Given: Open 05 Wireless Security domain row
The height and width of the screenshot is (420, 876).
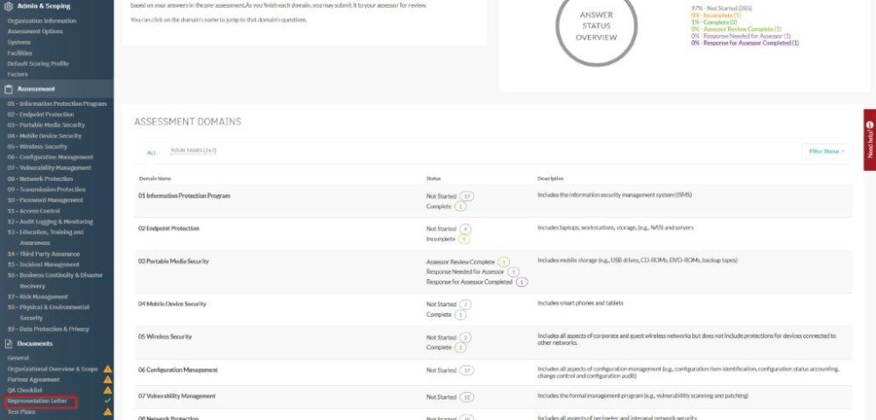Looking at the screenshot, I should point(493,342).
